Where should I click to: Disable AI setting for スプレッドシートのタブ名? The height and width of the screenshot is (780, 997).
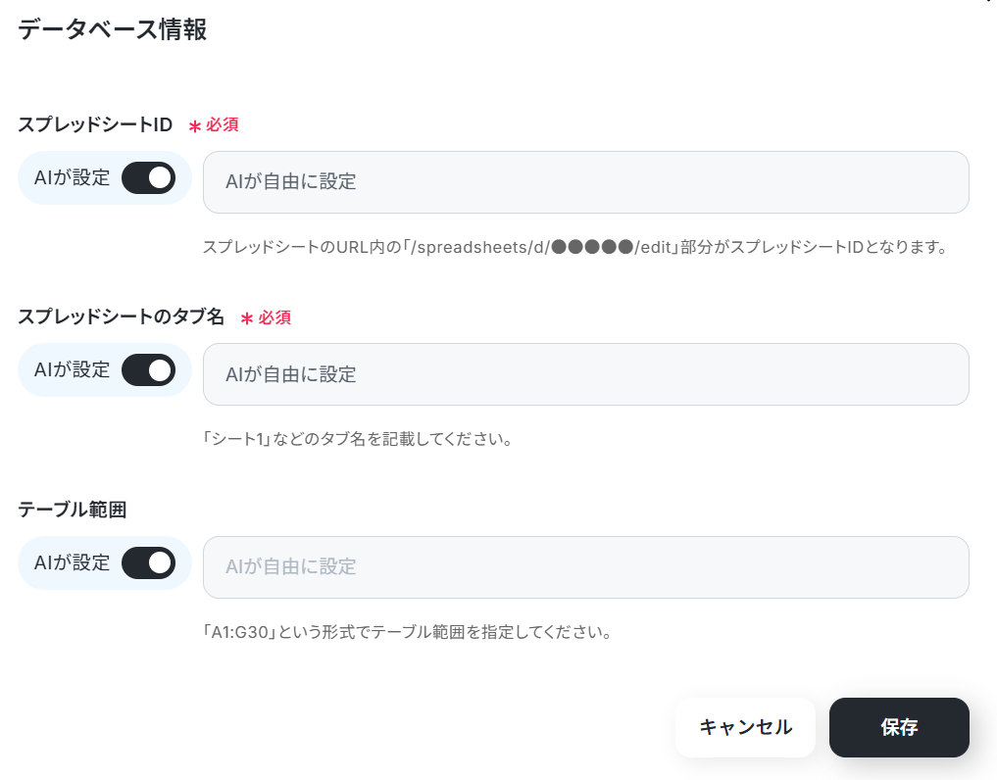148,370
